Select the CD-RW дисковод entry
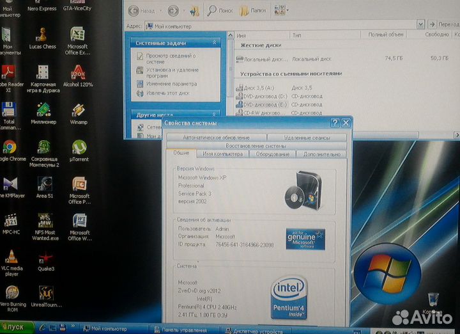 click(261, 113)
